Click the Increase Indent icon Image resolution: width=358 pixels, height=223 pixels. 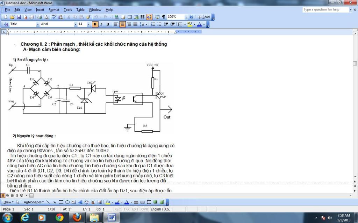point(172,24)
